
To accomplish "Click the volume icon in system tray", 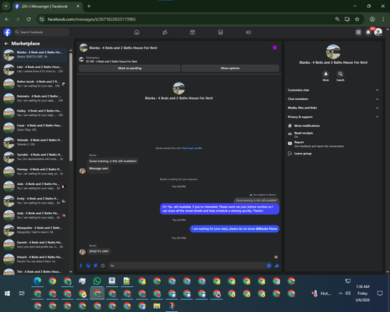I will [348, 293].
